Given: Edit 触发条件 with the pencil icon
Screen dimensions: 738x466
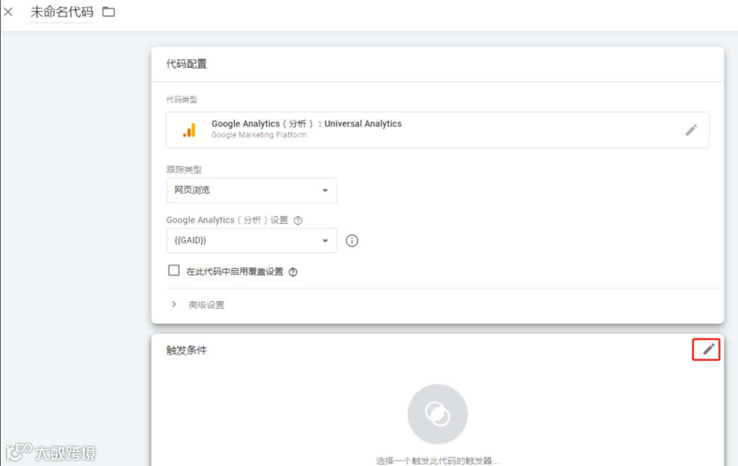Looking at the screenshot, I should pos(708,349).
